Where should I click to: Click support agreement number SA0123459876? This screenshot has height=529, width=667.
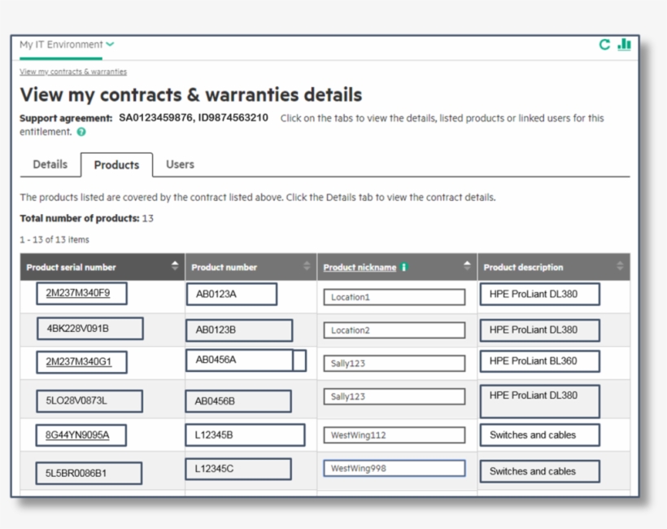[x=155, y=118]
